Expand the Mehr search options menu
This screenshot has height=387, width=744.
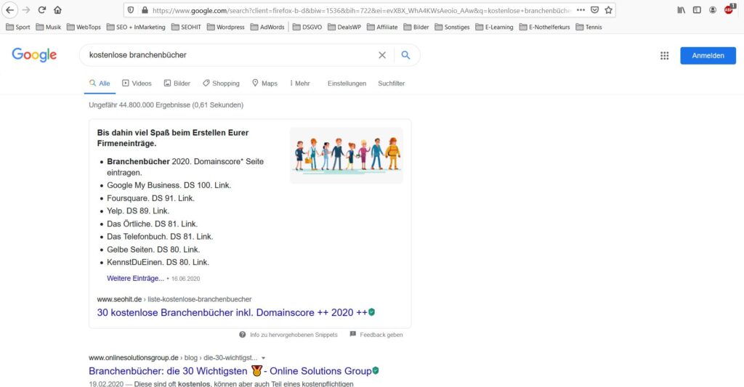(299, 83)
